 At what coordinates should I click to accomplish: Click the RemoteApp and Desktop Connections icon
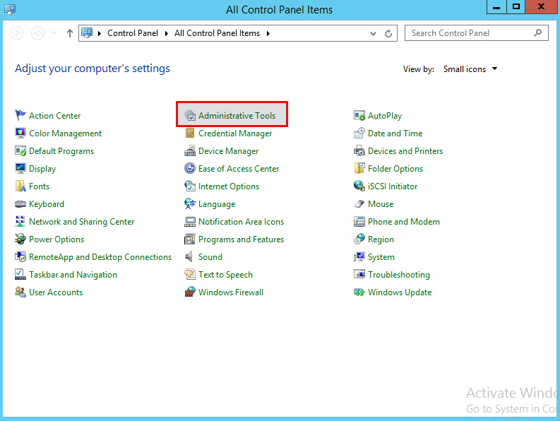pos(20,256)
